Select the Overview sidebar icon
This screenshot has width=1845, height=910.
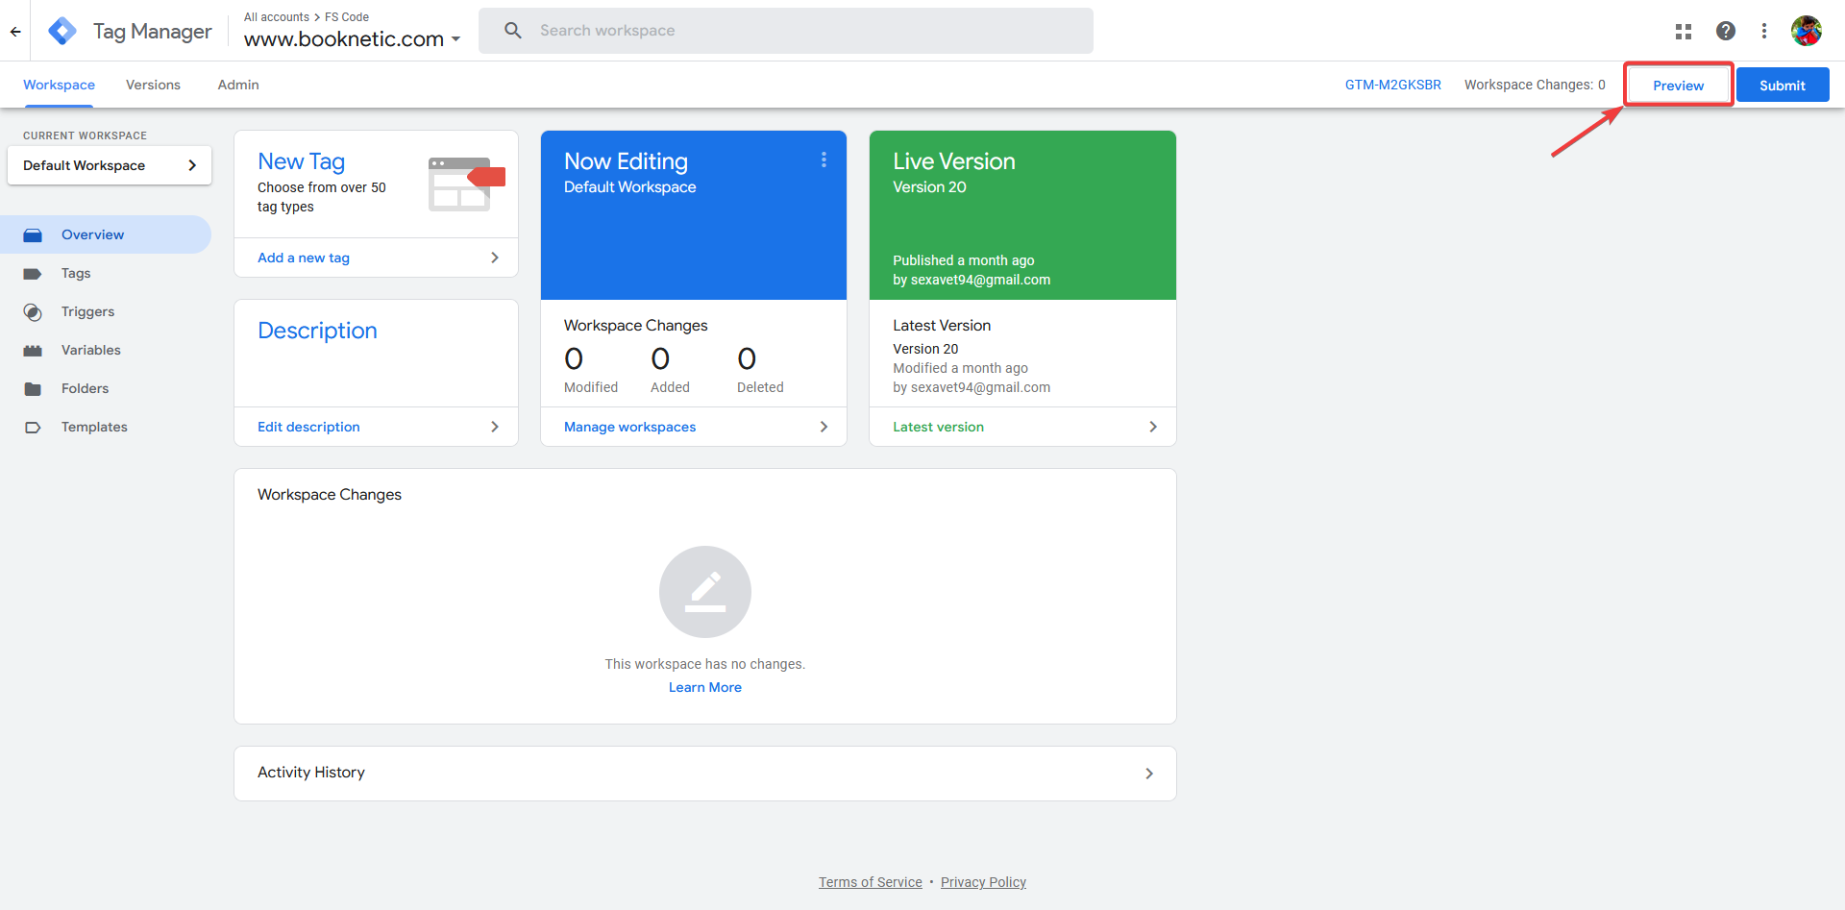pyautogui.click(x=35, y=234)
